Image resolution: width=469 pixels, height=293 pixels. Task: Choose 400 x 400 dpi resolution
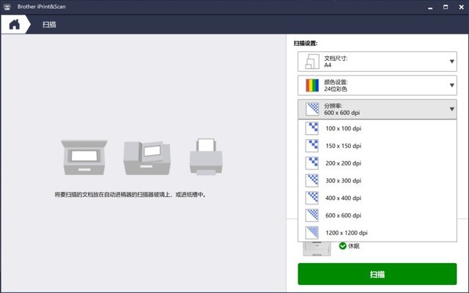point(377,198)
